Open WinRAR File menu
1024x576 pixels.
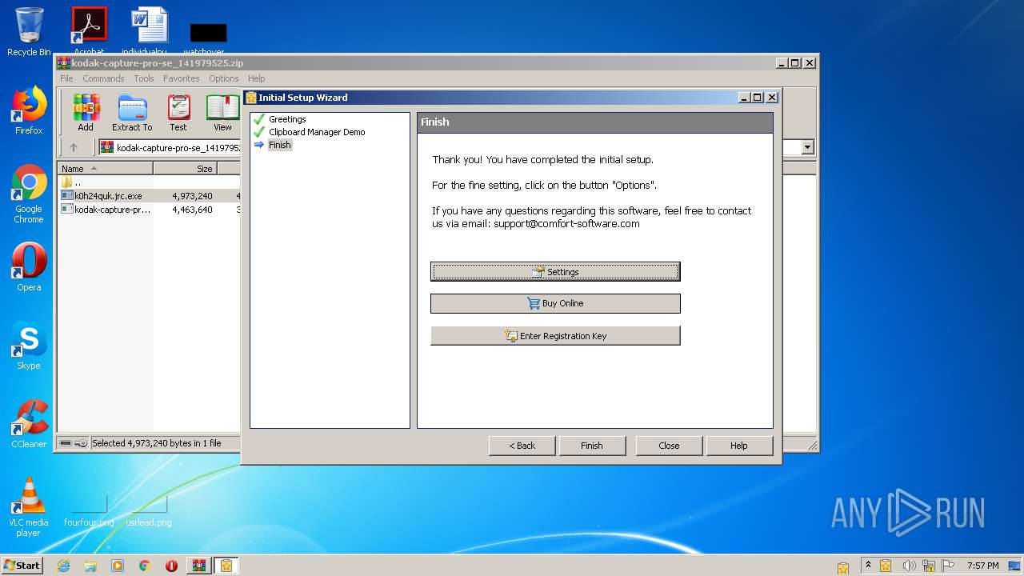pyautogui.click(x=66, y=78)
